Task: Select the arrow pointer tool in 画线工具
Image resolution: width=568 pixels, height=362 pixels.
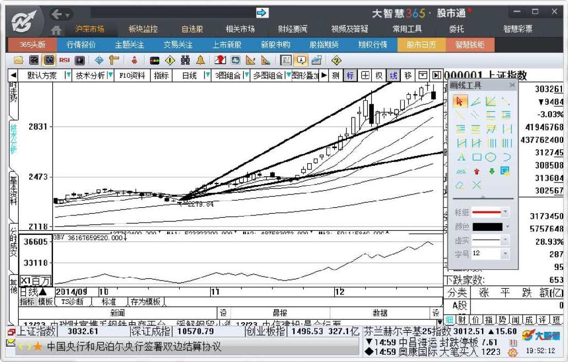Action: point(460,101)
